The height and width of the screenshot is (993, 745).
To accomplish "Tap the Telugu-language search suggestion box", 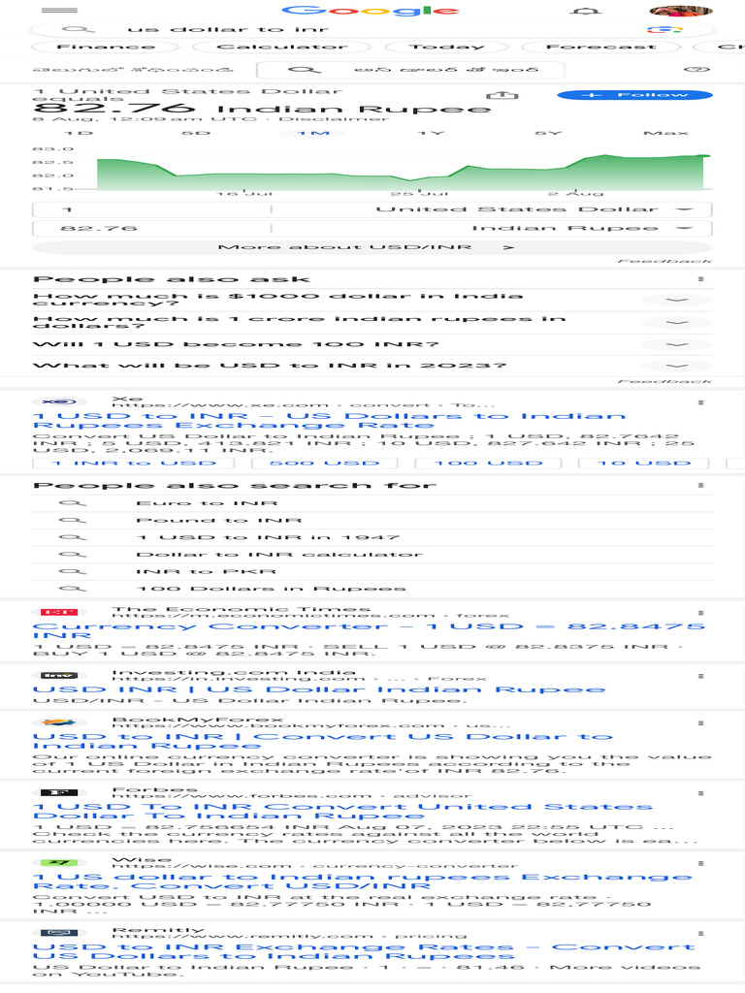I will click(x=410, y=69).
